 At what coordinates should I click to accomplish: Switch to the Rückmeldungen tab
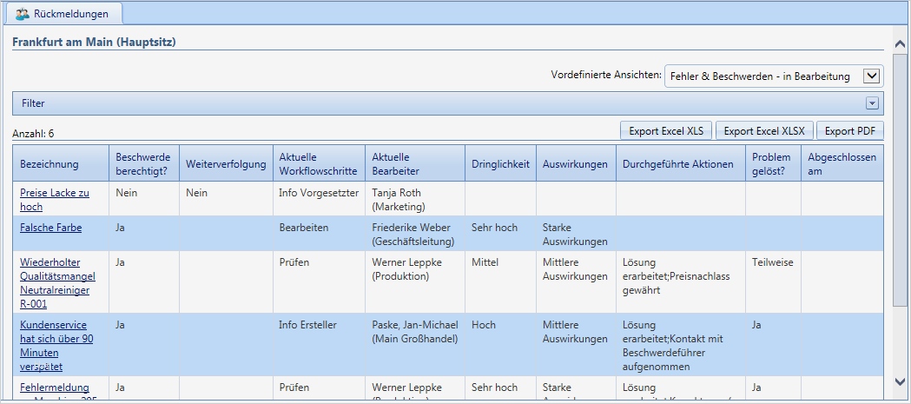[x=70, y=14]
